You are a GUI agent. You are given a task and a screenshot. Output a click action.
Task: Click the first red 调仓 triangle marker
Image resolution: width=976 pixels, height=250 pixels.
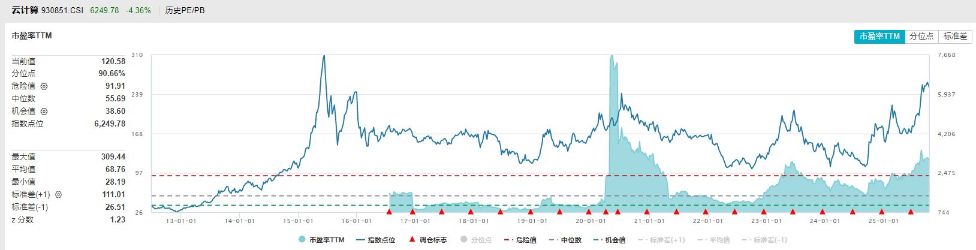pos(389,211)
